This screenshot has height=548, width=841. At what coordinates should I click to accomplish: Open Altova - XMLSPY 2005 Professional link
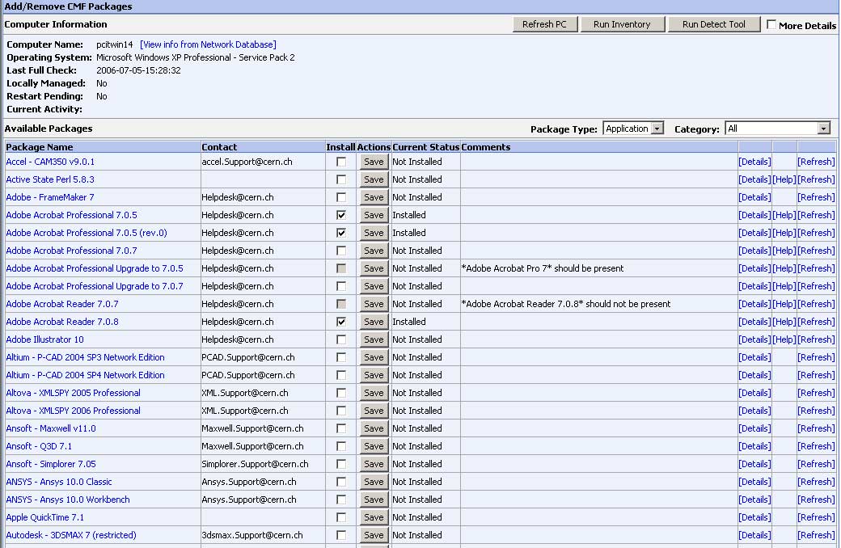(x=74, y=393)
